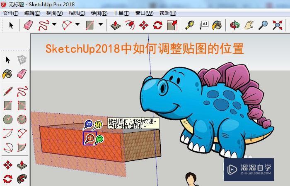The image size is (290, 186).
Task: Select the Polygon tool
Action: (x=22, y=119)
